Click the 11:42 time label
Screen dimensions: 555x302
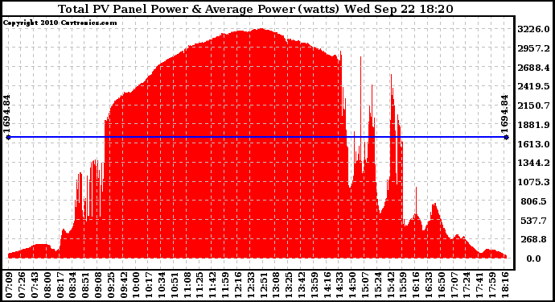[x=212, y=286]
